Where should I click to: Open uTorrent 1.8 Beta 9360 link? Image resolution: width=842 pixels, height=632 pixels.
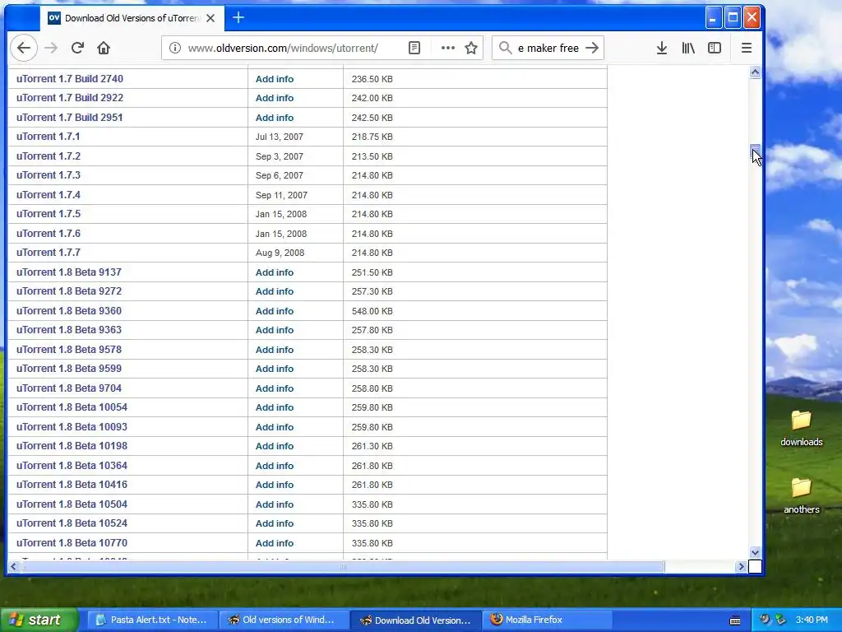pos(69,310)
